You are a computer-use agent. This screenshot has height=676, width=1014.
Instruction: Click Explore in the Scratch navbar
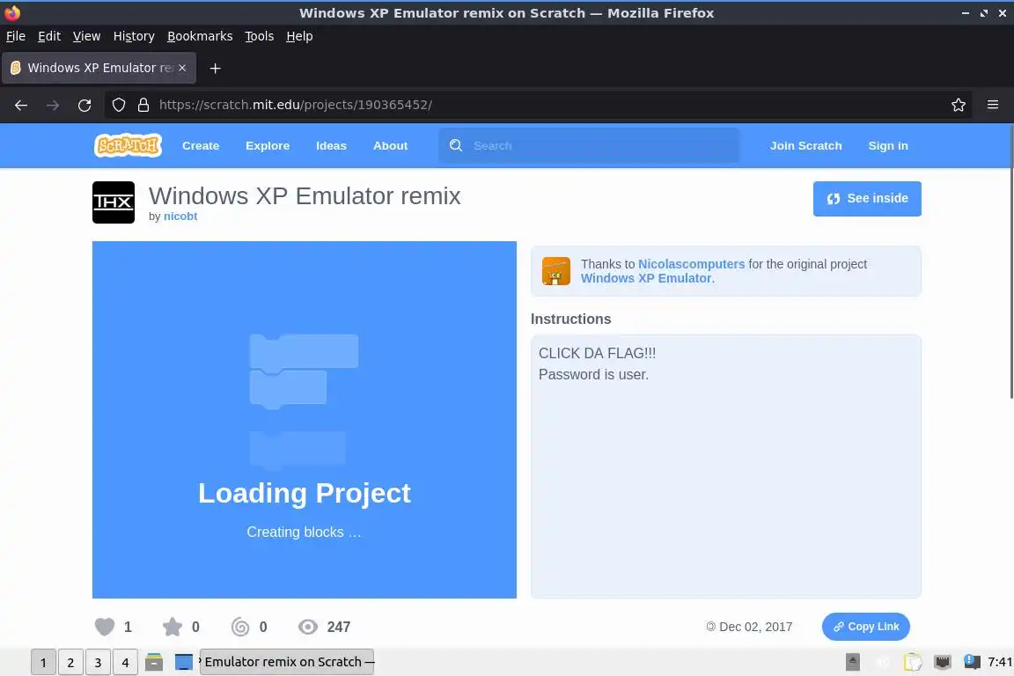point(268,145)
